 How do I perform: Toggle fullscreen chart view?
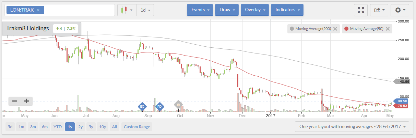pos(361,10)
